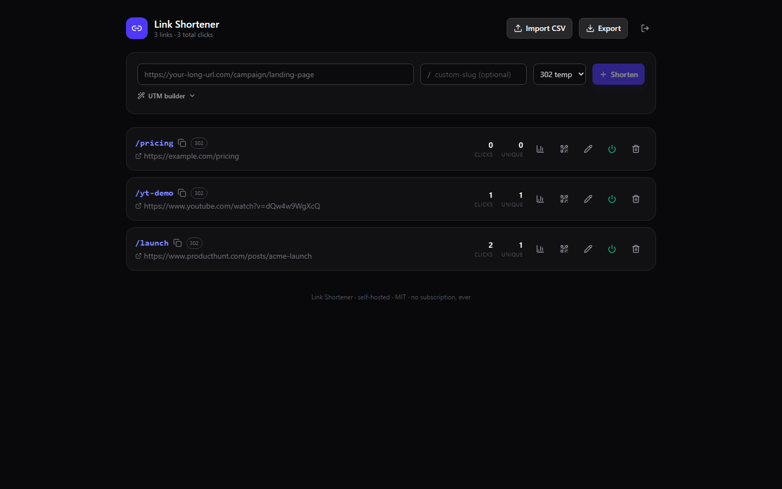Delete the /yt-demo link
The width and height of the screenshot is (782, 489).
tap(636, 199)
